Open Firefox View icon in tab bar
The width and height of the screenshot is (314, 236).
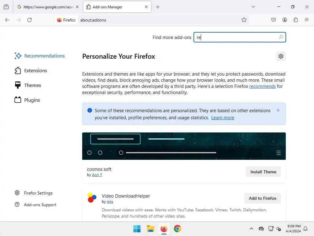6,7
